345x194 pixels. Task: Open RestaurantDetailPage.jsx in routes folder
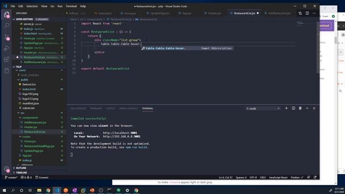(x=39, y=146)
